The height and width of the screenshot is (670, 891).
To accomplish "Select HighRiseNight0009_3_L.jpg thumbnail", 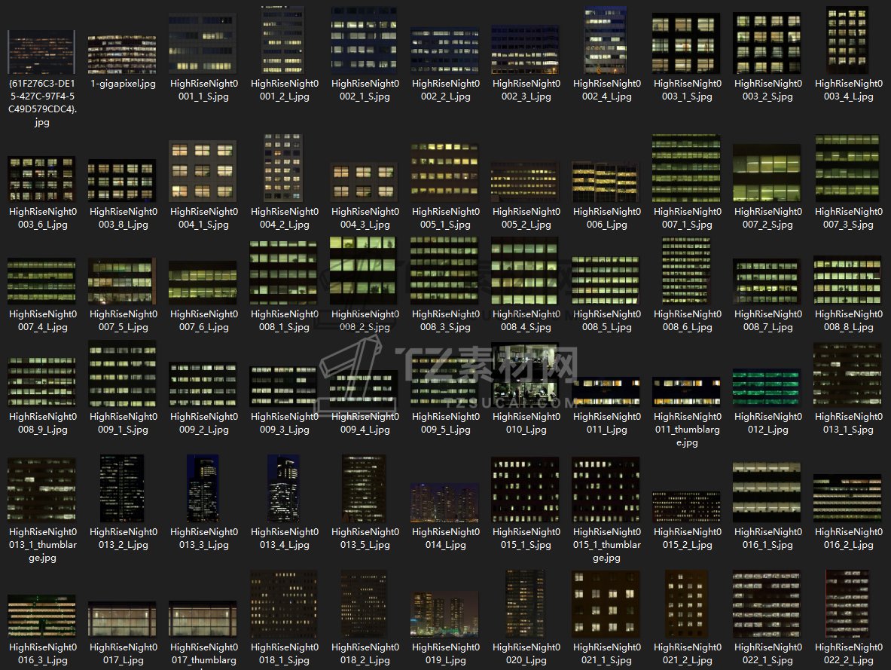I will click(283, 387).
